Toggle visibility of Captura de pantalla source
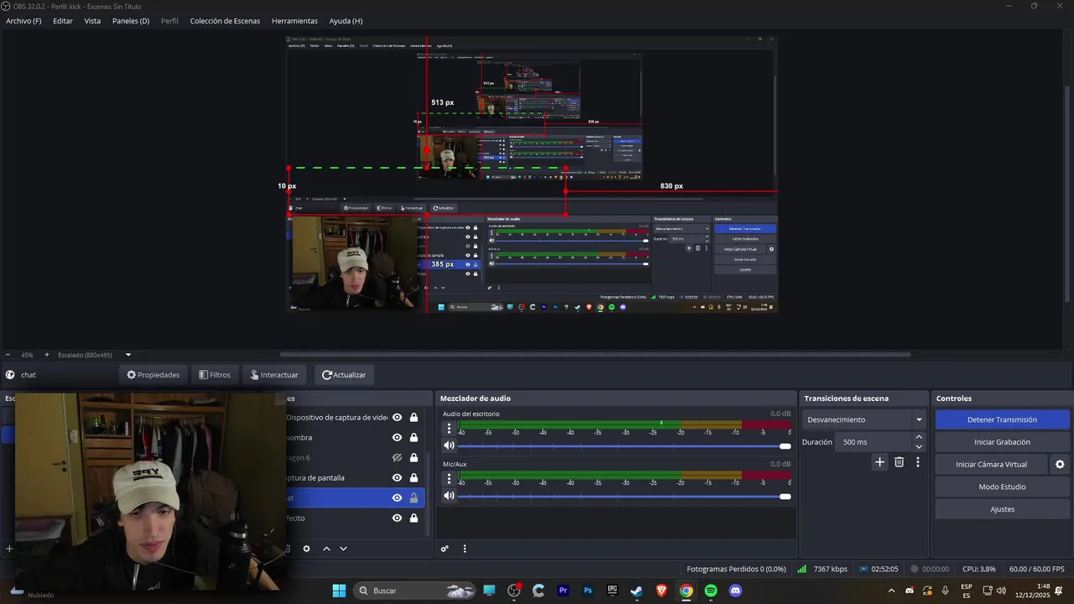Screen dimensions: 1074x604 tap(397, 477)
